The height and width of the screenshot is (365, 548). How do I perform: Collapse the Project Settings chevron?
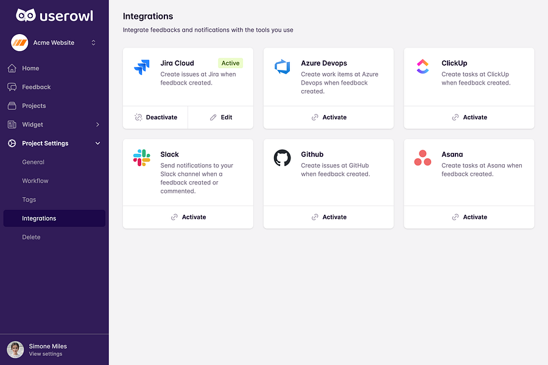(97, 143)
